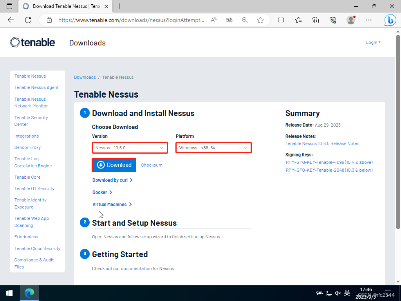Go back to the previous page
The width and height of the screenshot is (401, 301).
(11, 20)
